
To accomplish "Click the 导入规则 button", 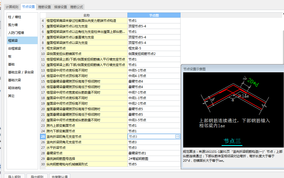I will click(x=14, y=176).
